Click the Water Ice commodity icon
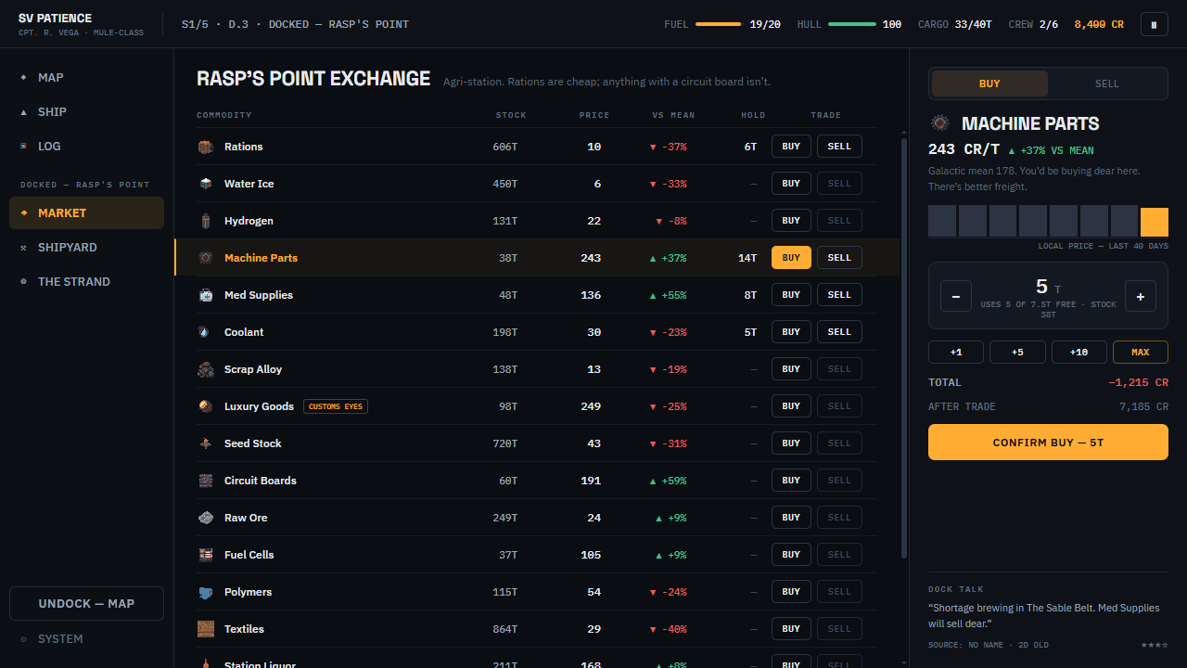This screenshot has height=668, width=1187. [x=206, y=184]
